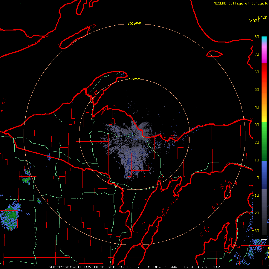
Task: Click the 70 value on the dBZ scale
Action: [x=257, y=54]
